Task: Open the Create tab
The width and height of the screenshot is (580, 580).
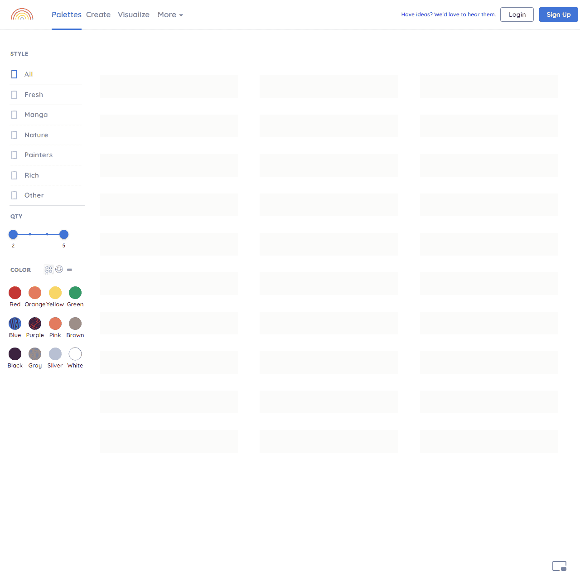Action: [98, 14]
